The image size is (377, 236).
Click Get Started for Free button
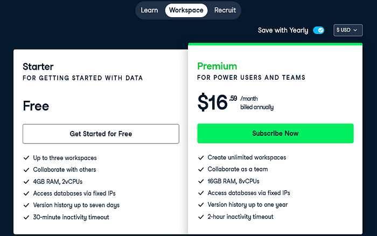[101, 134]
